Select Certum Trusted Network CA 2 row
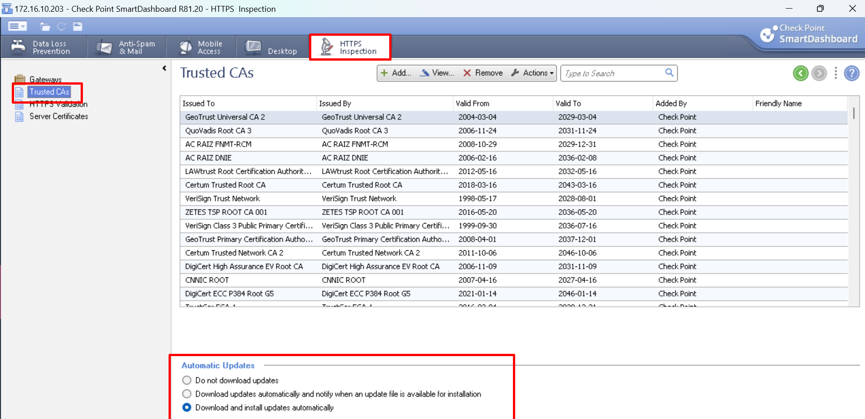865x419 pixels. 514,253
